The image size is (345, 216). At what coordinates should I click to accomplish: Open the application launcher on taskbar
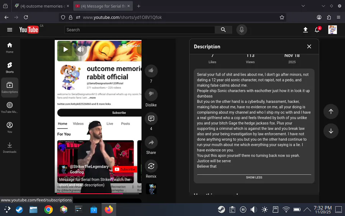[x=7, y=209]
